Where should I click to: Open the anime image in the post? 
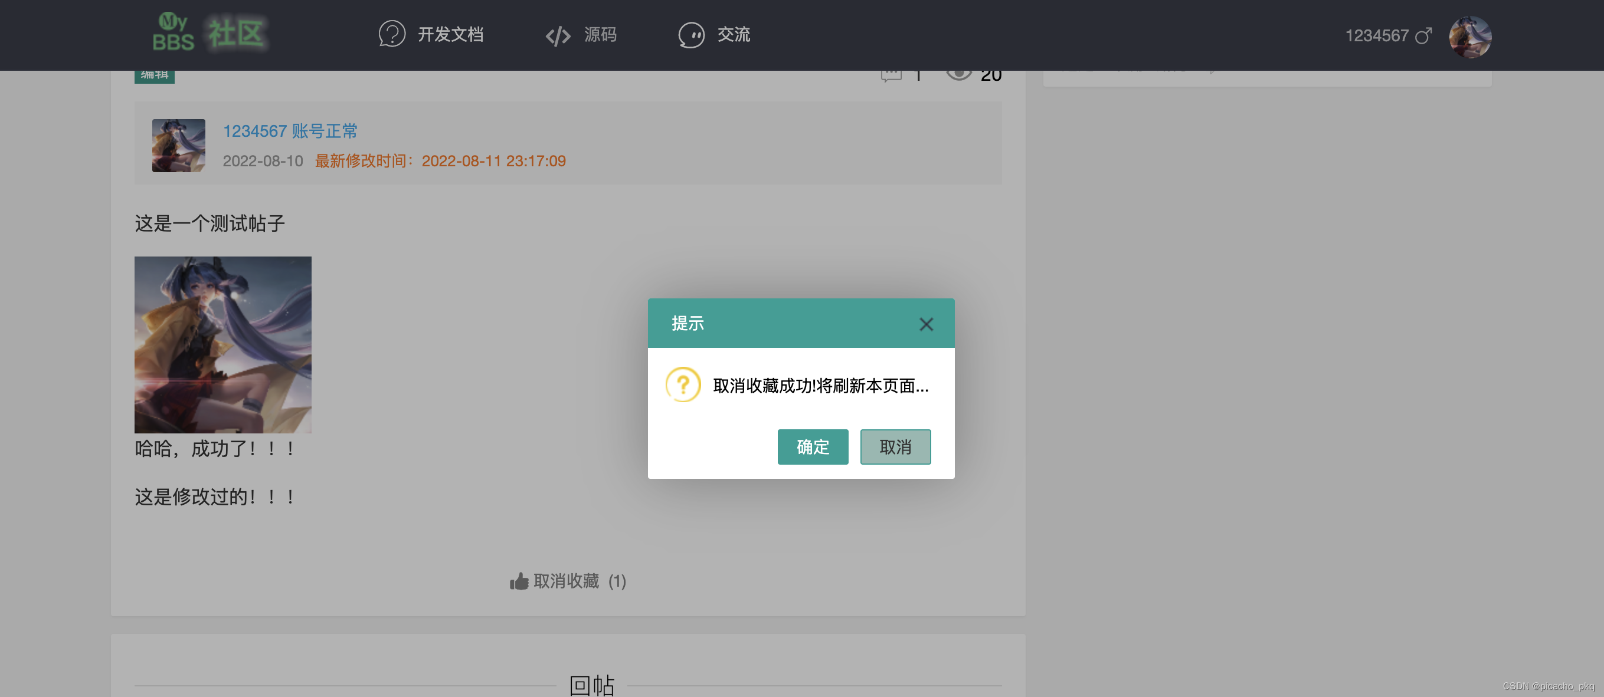coord(223,344)
